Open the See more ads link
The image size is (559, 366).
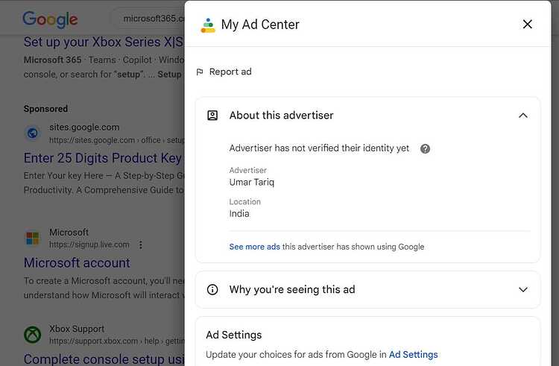(x=255, y=247)
